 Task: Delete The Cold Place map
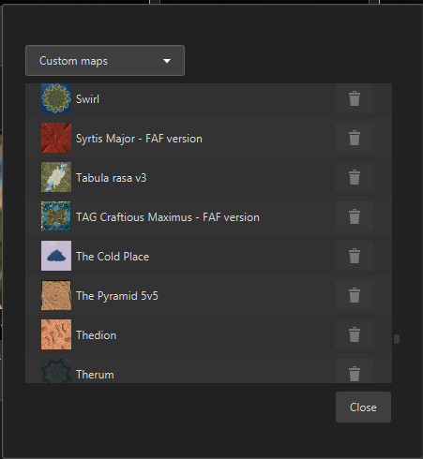pos(355,256)
